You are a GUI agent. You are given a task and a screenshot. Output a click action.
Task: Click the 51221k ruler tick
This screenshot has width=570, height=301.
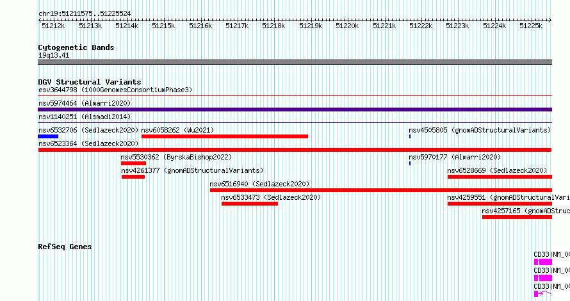pos(384,26)
